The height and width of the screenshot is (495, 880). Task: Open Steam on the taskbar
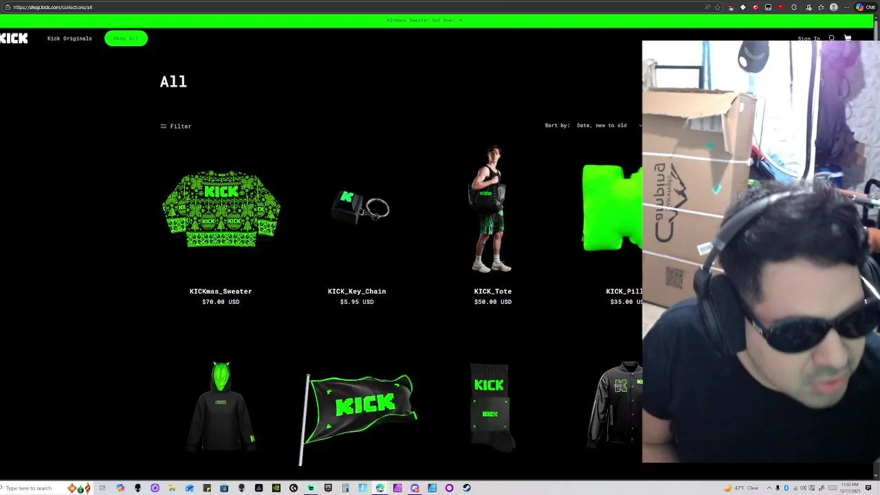tap(467, 488)
